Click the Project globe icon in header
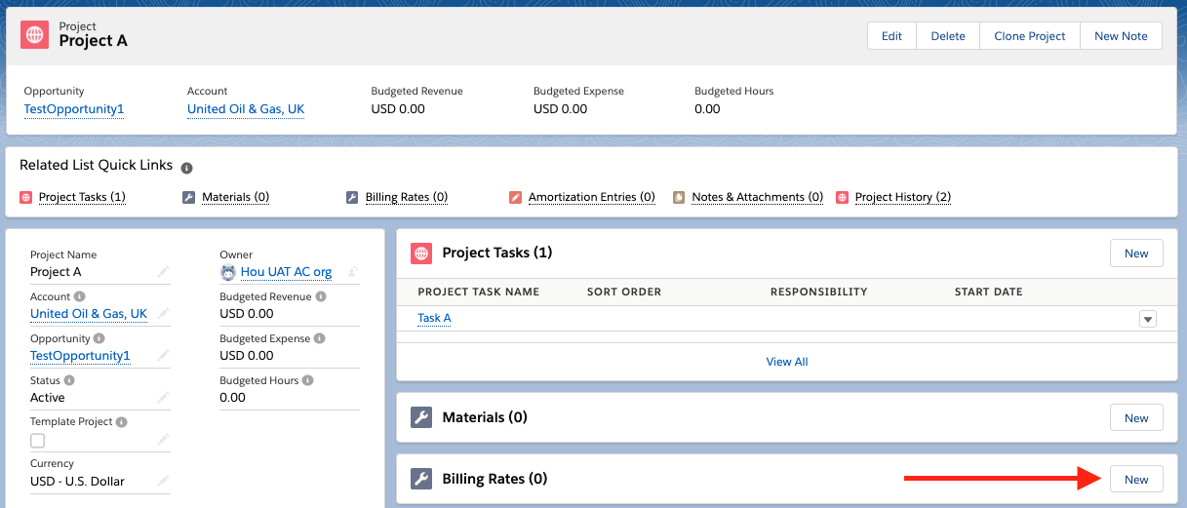The image size is (1187, 508). pos(35,35)
